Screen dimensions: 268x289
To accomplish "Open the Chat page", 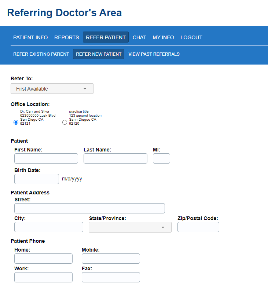I will [x=139, y=37].
